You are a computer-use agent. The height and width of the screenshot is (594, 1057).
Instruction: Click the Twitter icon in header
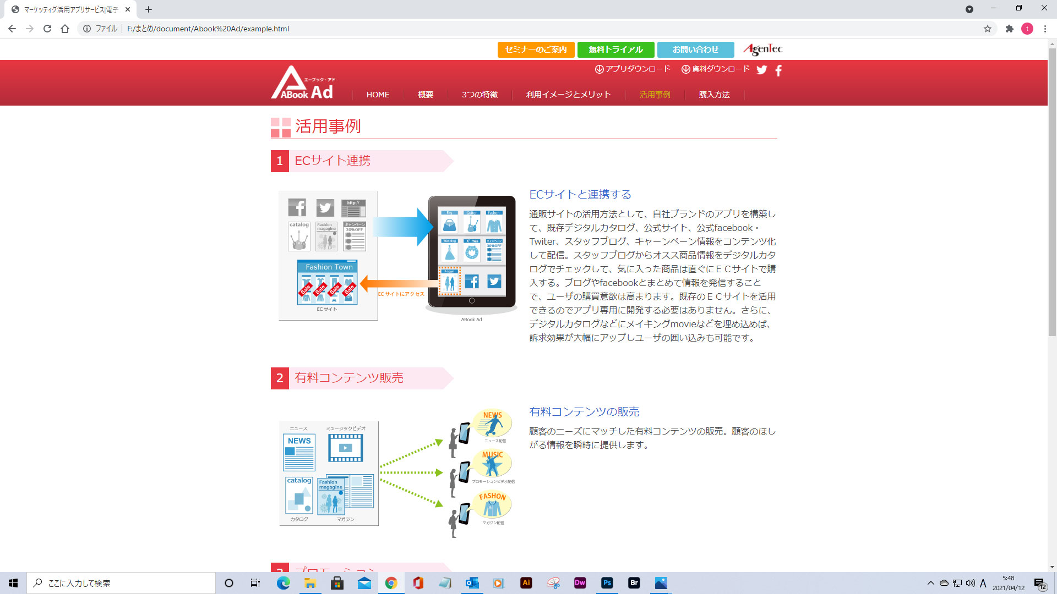tap(761, 70)
